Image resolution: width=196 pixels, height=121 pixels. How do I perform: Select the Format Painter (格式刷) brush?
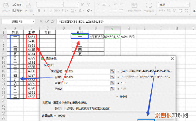coord(28,6)
